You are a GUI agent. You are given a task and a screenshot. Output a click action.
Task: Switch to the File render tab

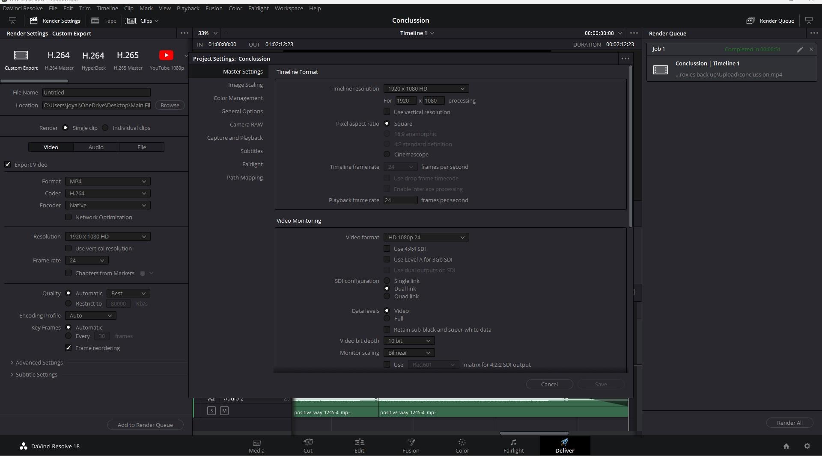pos(141,147)
